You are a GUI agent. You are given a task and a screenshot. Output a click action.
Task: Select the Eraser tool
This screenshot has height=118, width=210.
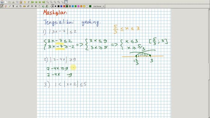pyautogui.click(x=6, y=6)
